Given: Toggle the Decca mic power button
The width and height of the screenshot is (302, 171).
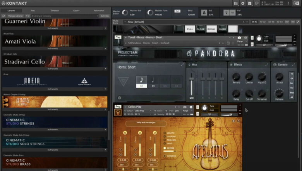Looking at the screenshot, I should point(140,133).
